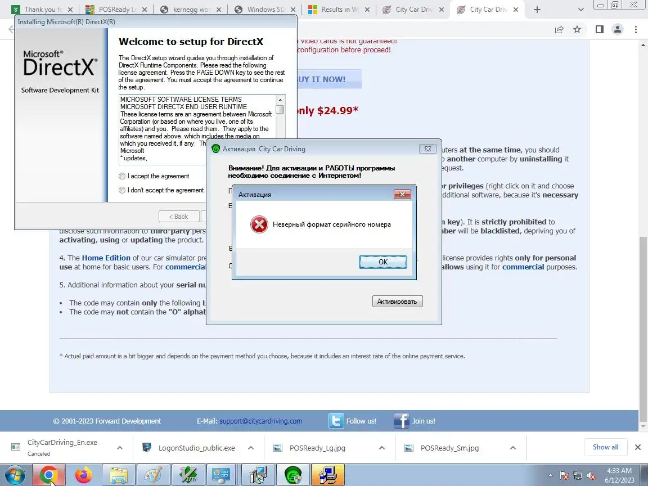The width and height of the screenshot is (648, 486).
Task: Open Windows Explorer from the taskbar
Action: (x=118, y=475)
